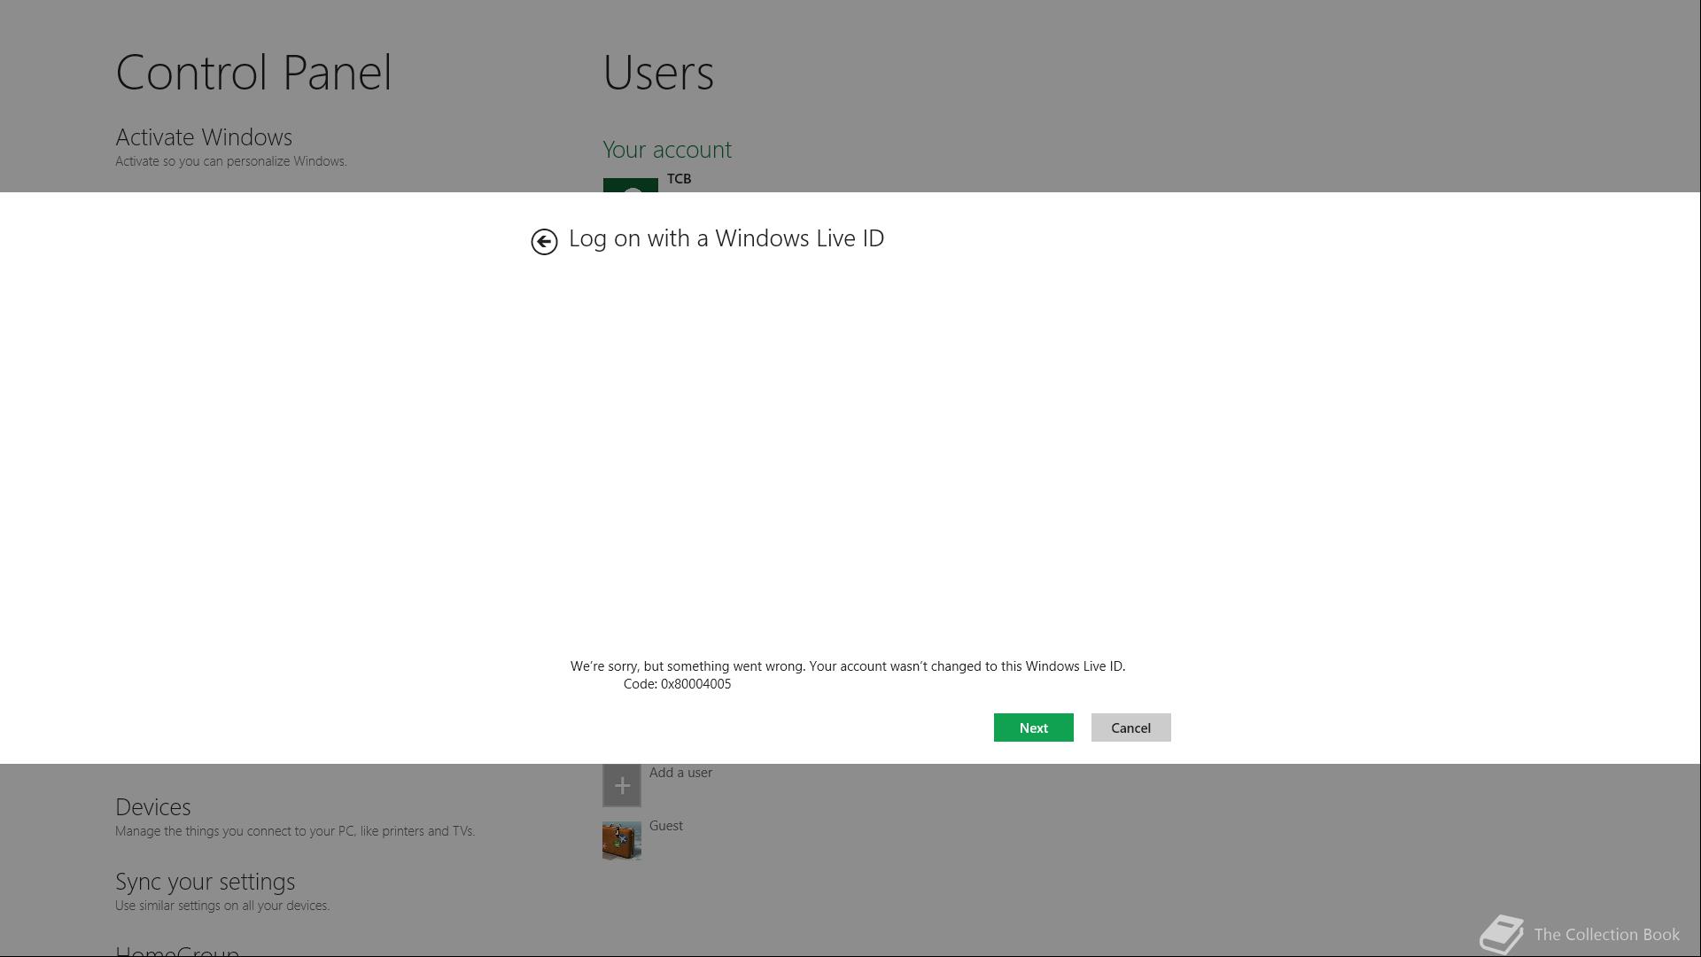
Task: Cancel the Windows Live ID logon
Action: pyautogui.click(x=1130, y=727)
